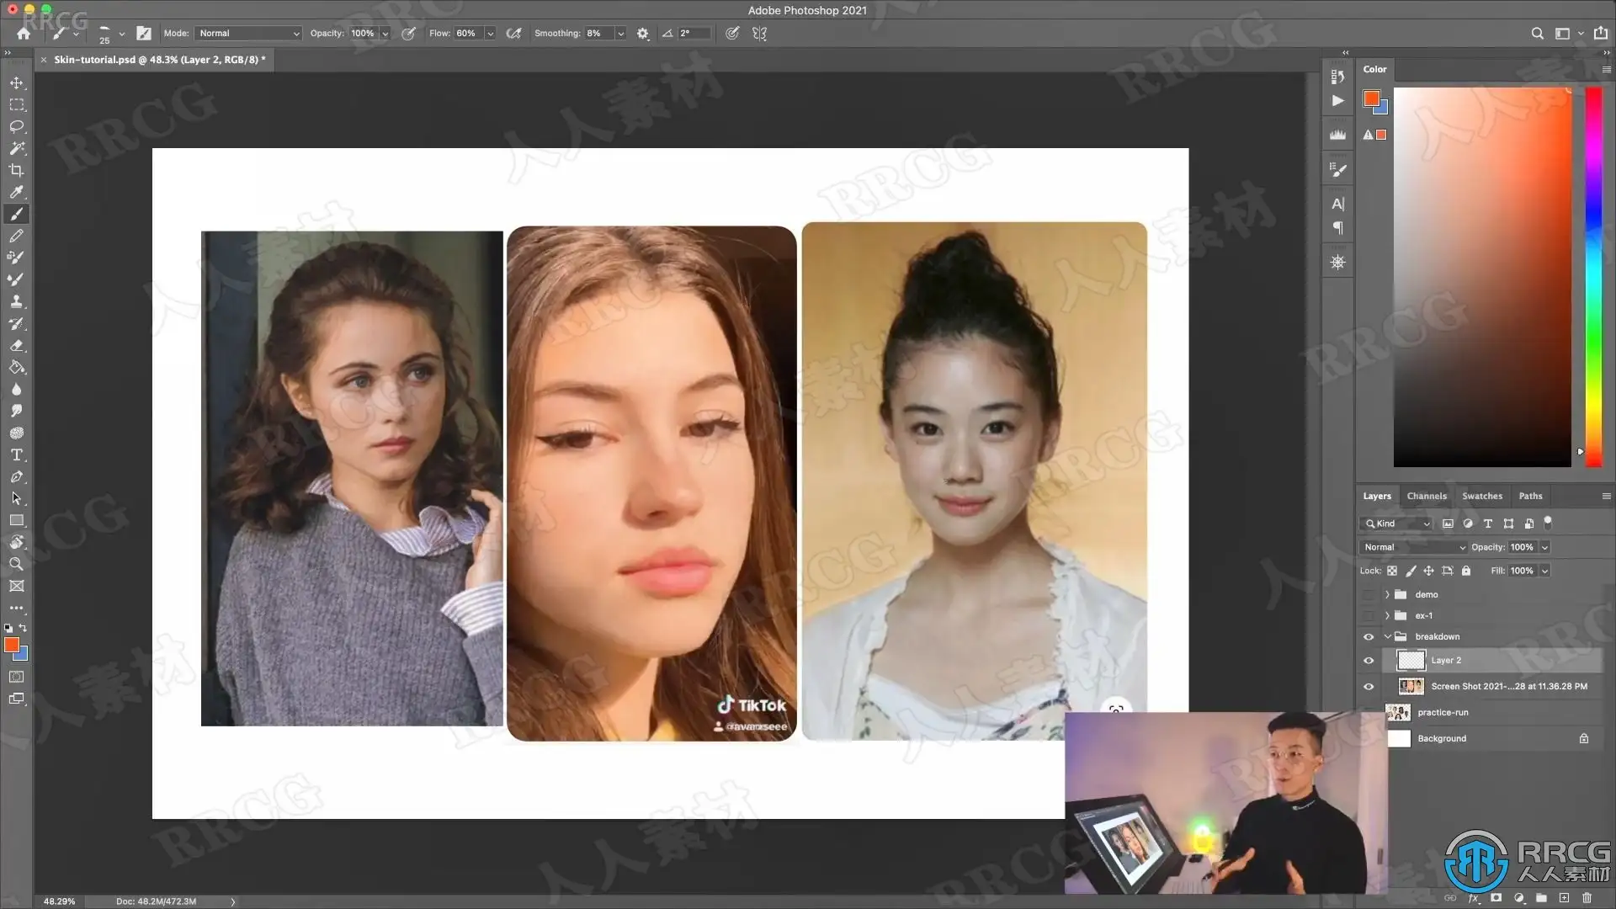Click the Flow percentage field
Viewport: 1616px width, 909px height.
(467, 34)
